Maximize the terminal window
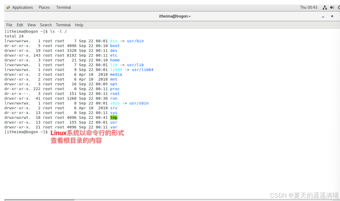 pos(332,16)
